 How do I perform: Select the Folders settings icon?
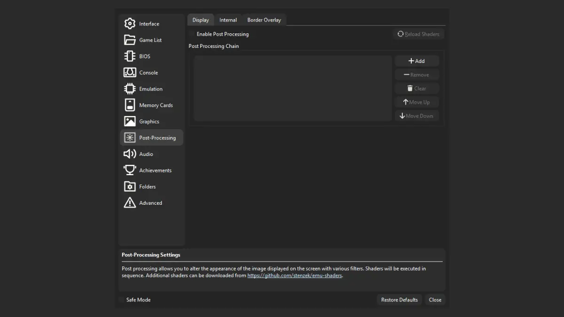click(130, 186)
